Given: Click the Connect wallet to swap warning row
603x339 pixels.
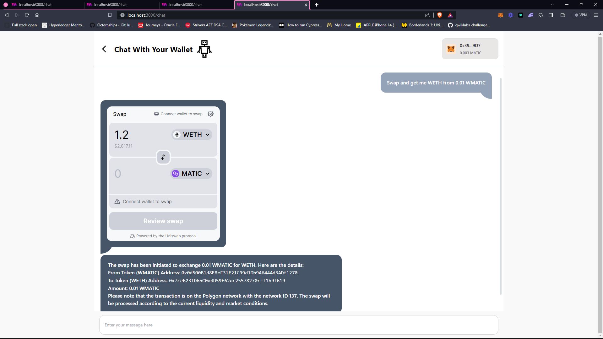Looking at the screenshot, I should pos(163,202).
